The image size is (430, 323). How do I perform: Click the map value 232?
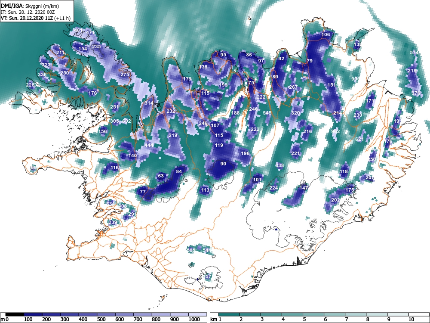tap(171, 111)
